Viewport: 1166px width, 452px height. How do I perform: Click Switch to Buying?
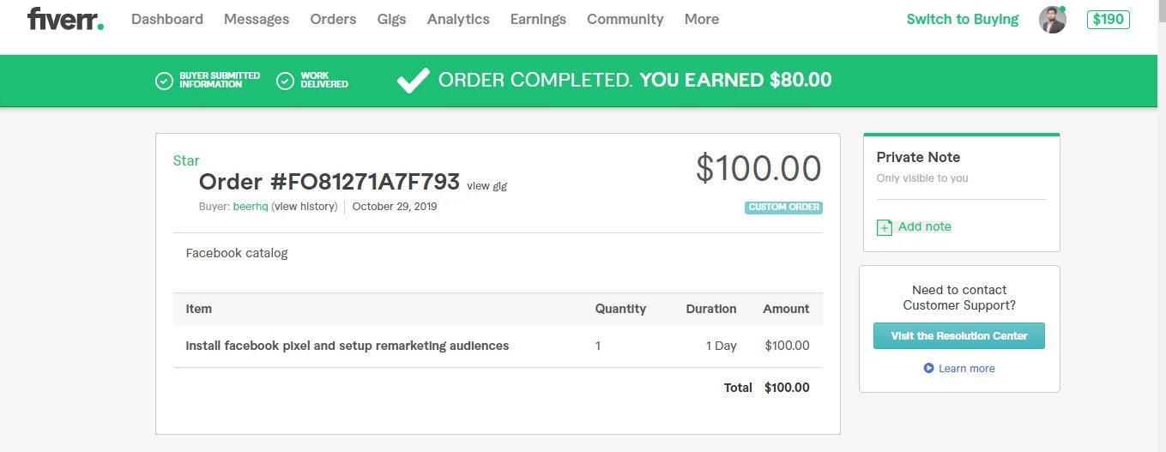962,19
